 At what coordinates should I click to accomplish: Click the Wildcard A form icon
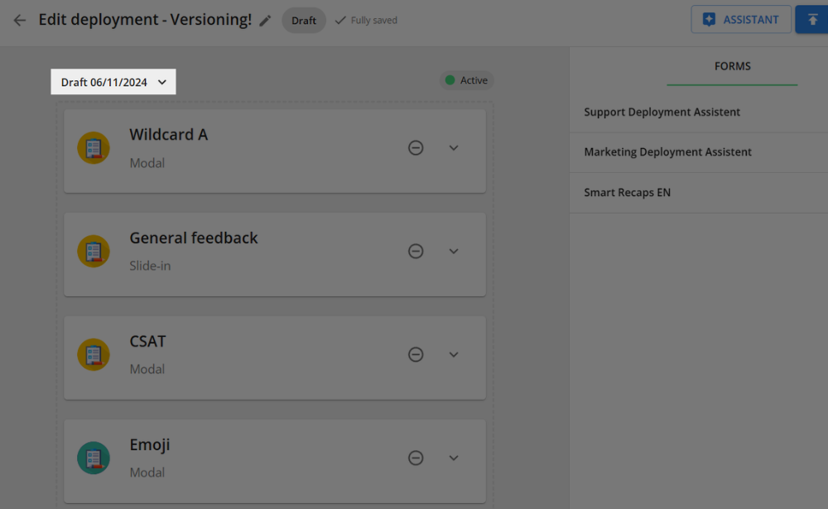tap(94, 147)
